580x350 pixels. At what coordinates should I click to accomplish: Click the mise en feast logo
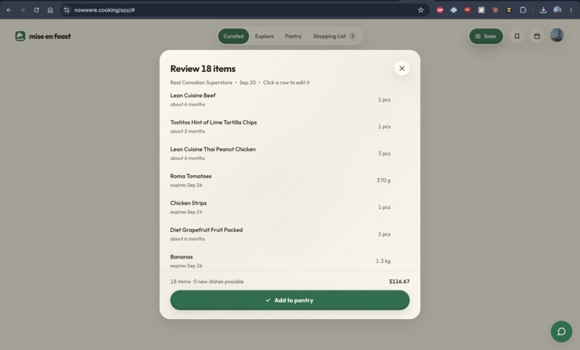tap(43, 36)
